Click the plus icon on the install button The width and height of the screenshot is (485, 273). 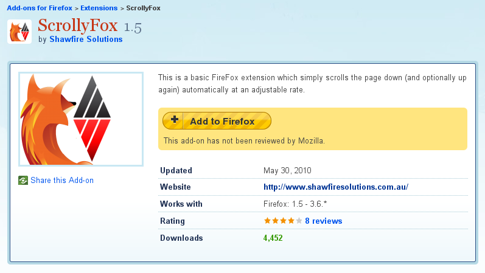(x=175, y=120)
